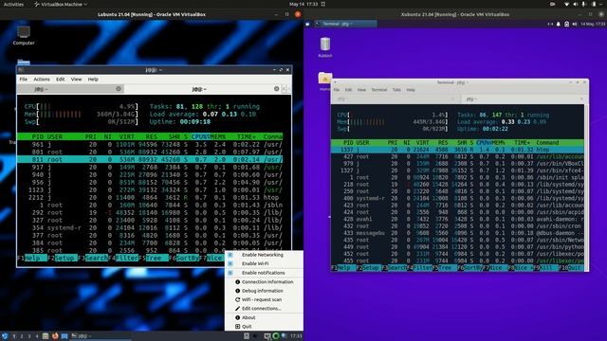
Task: Open File menu in Lubuntu terminal
Action: coord(24,80)
